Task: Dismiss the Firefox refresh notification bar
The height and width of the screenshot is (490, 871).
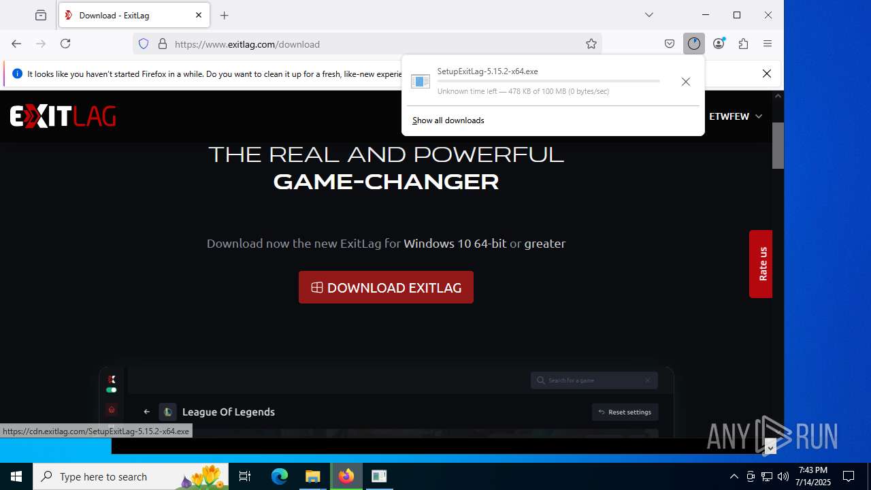Action: [x=767, y=73]
